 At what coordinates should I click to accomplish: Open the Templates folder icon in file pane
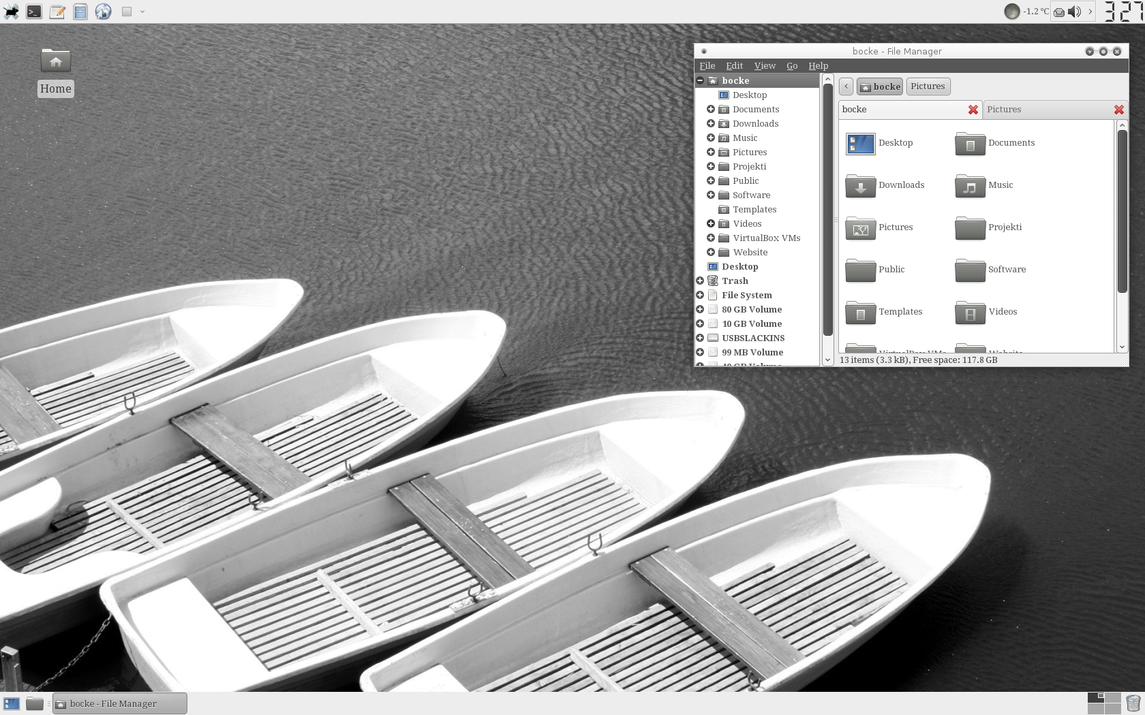tap(860, 313)
